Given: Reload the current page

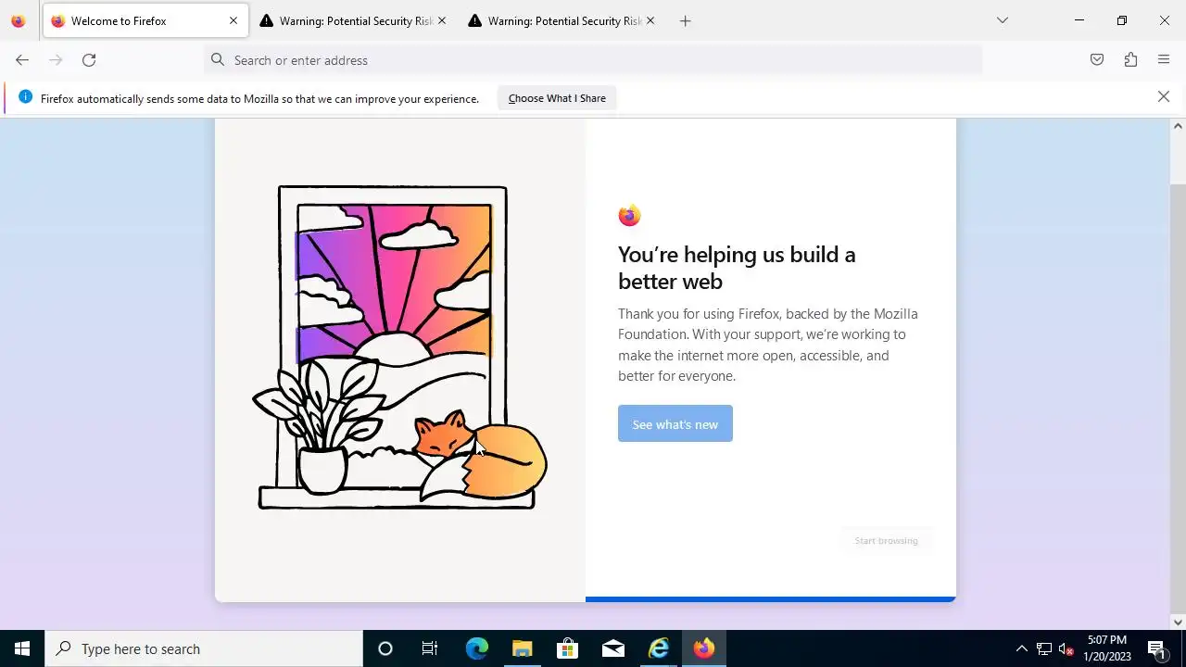Looking at the screenshot, I should pyautogui.click(x=89, y=60).
